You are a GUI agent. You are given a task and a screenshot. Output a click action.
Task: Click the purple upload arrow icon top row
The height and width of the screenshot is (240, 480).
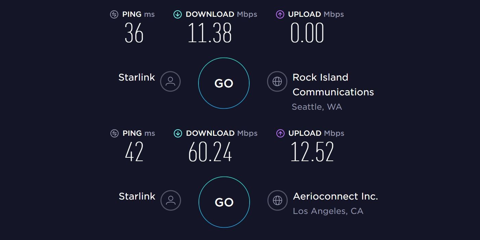click(x=280, y=14)
